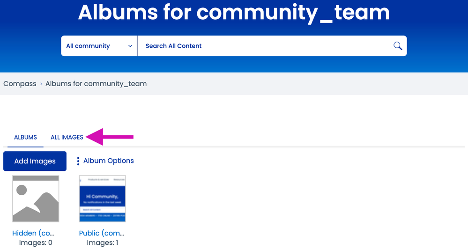468x250 pixels.
Task: Click breadcrumb item Albums for community_team
Action: pos(96,84)
